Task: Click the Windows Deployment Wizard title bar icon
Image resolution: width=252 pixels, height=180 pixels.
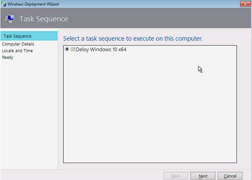Action: (4, 4)
